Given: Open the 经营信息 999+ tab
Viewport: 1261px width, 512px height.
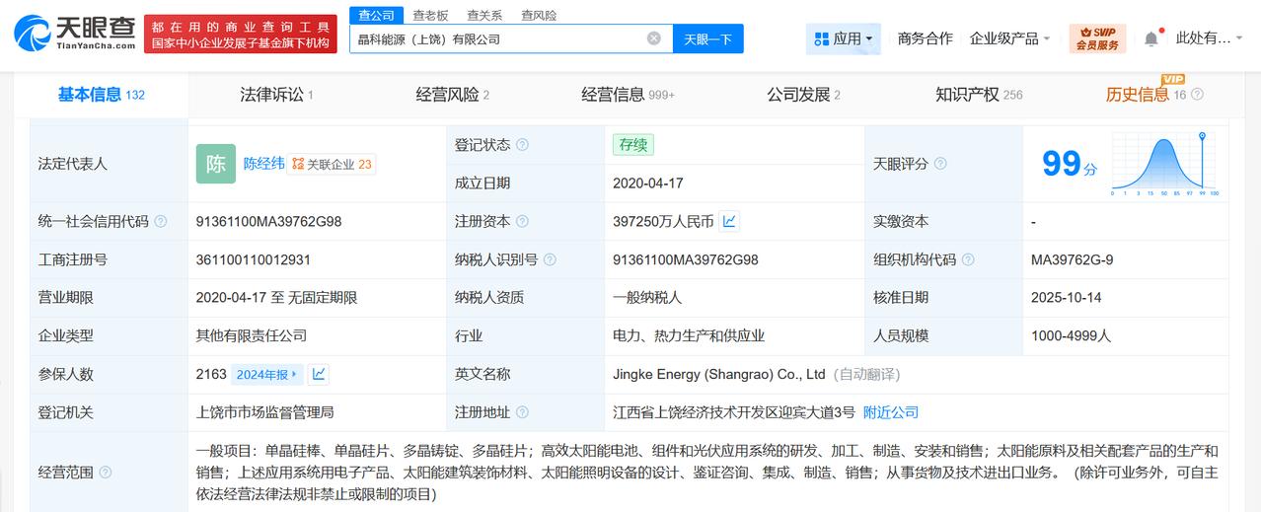Looking at the screenshot, I should pyautogui.click(x=629, y=95).
